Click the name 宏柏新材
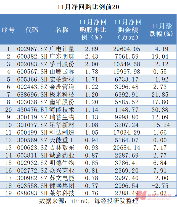 click(62, 79)
